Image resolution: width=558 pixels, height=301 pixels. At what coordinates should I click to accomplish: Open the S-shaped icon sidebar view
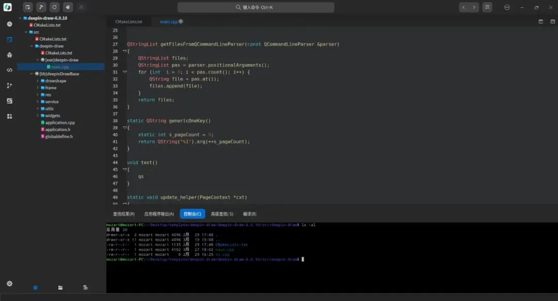tap(10, 101)
